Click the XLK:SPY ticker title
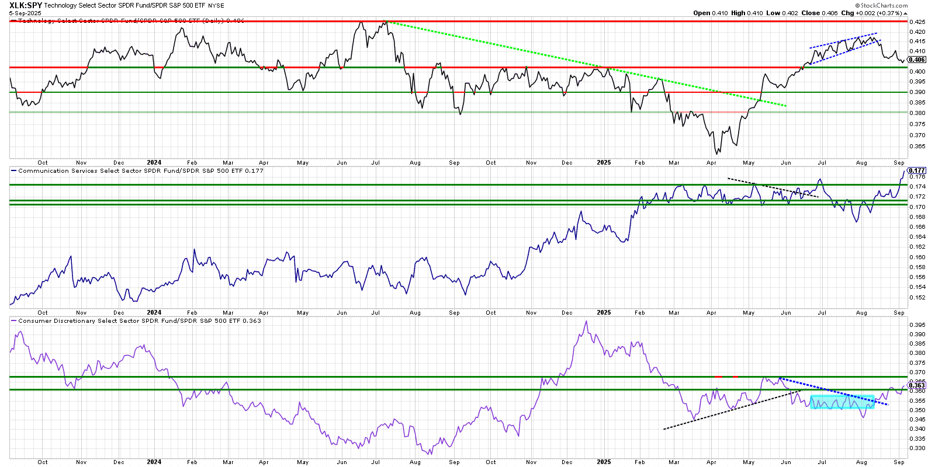The image size is (935, 467). (26, 5)
